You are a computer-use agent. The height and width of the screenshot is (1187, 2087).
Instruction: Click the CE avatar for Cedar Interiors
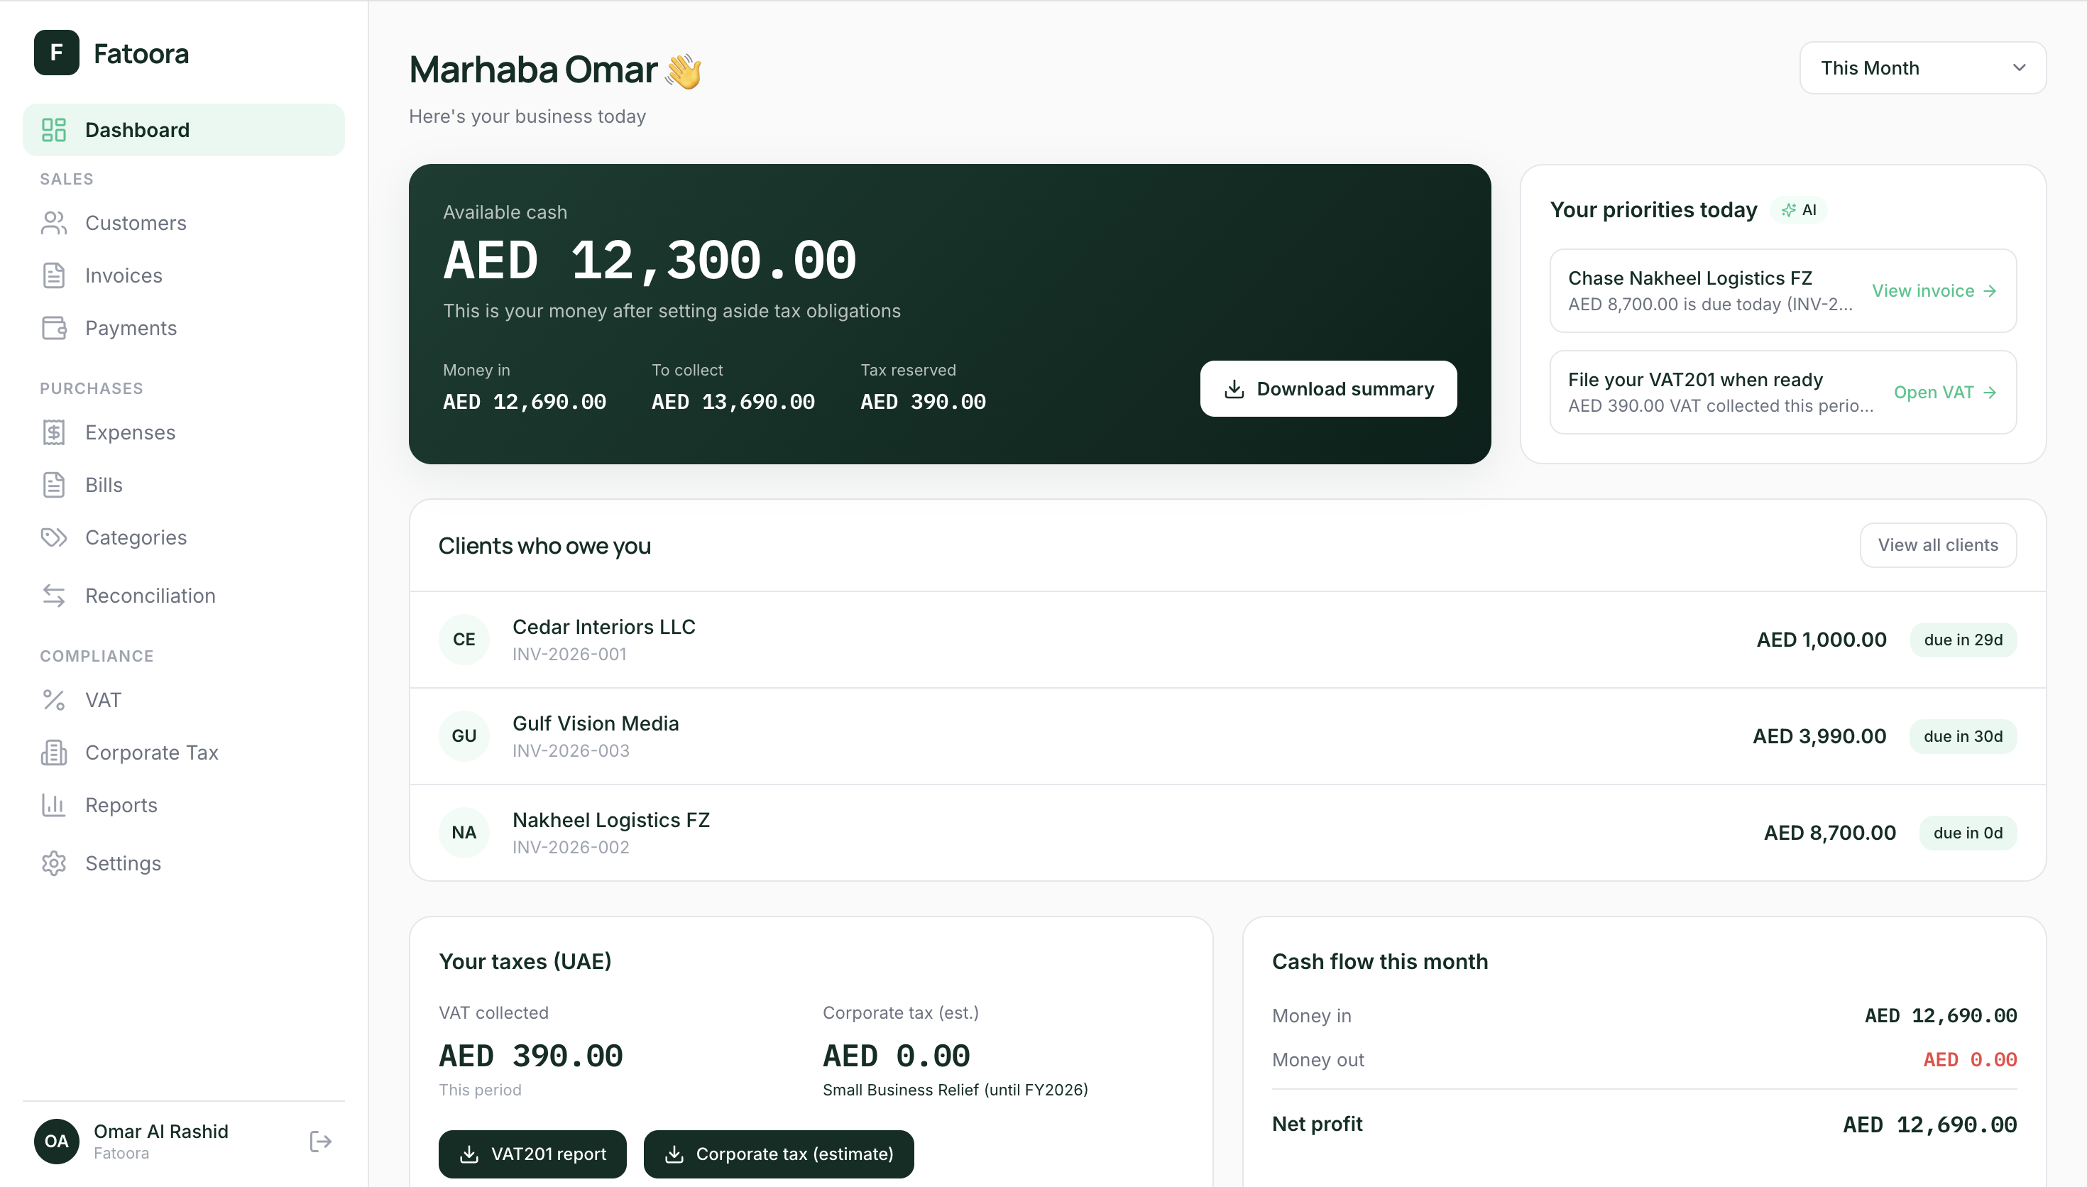[464, 639]
